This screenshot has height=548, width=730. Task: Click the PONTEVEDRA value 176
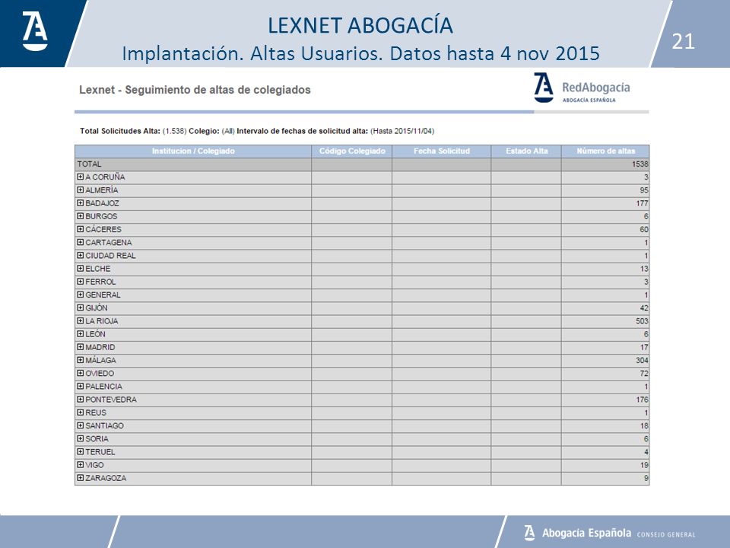point(642,400)
